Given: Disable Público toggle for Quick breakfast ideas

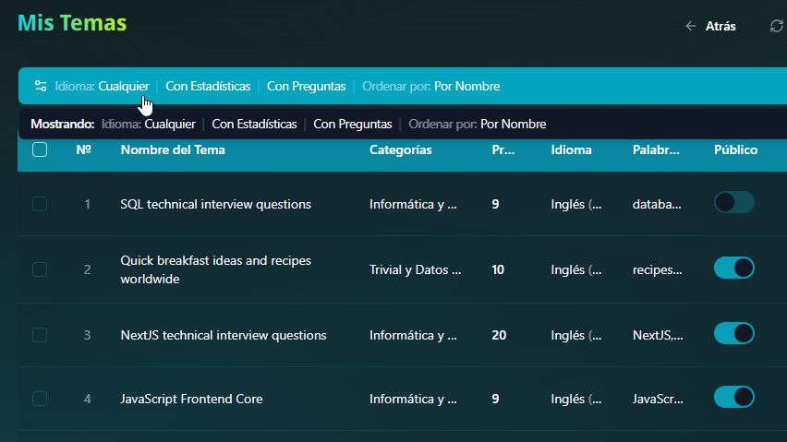Looking at the screenshot, I should (x=734, y=269).
